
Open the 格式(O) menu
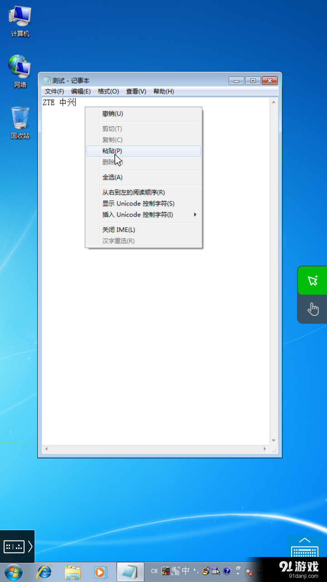(108, 91)
